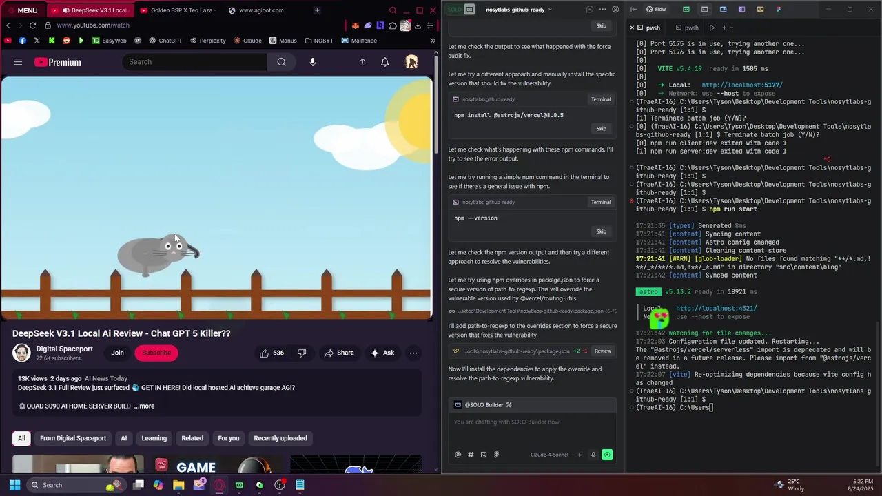The width and height of the screenshot is (882, 496).
Task: Select 'From Digital Spaceport' filter chip
Action: [x=73, y=438]
